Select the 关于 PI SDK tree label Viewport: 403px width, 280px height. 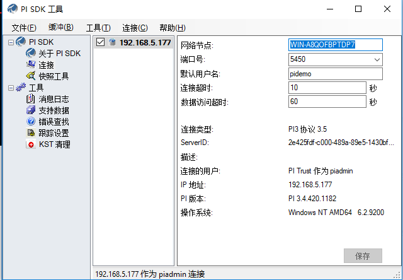click(x=60, y=53)
